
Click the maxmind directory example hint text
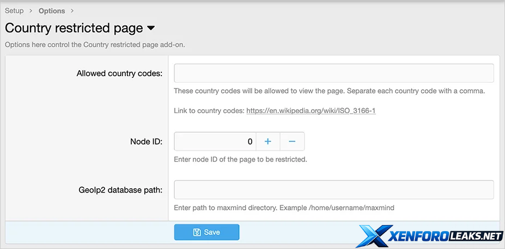(x=283, y=208)
